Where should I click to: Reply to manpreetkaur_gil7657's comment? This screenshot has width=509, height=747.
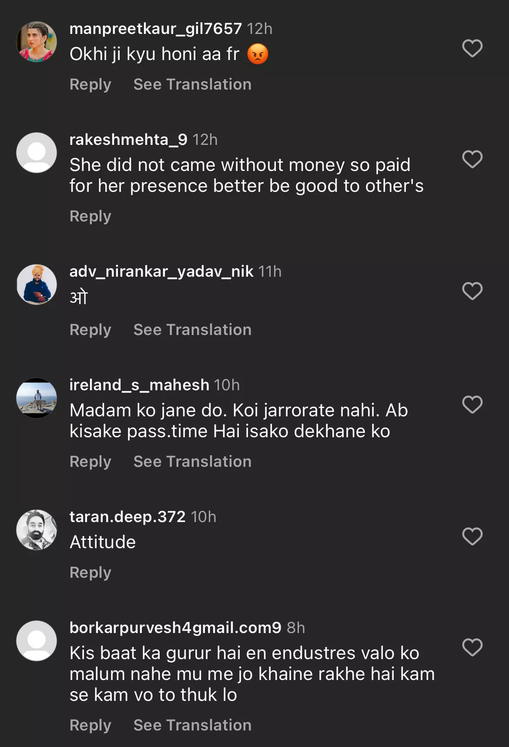click(x=90, y=84)
